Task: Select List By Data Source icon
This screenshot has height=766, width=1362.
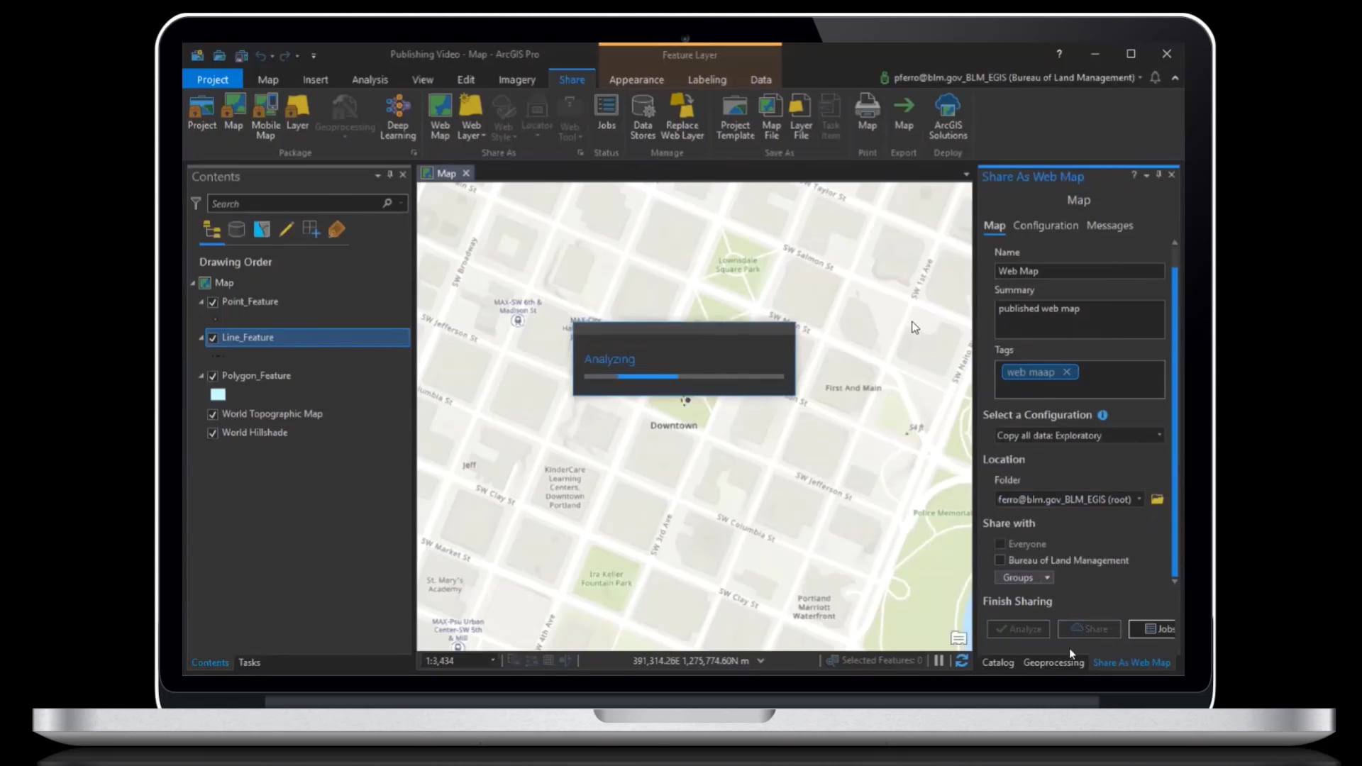Action: [x=236, y=229]
